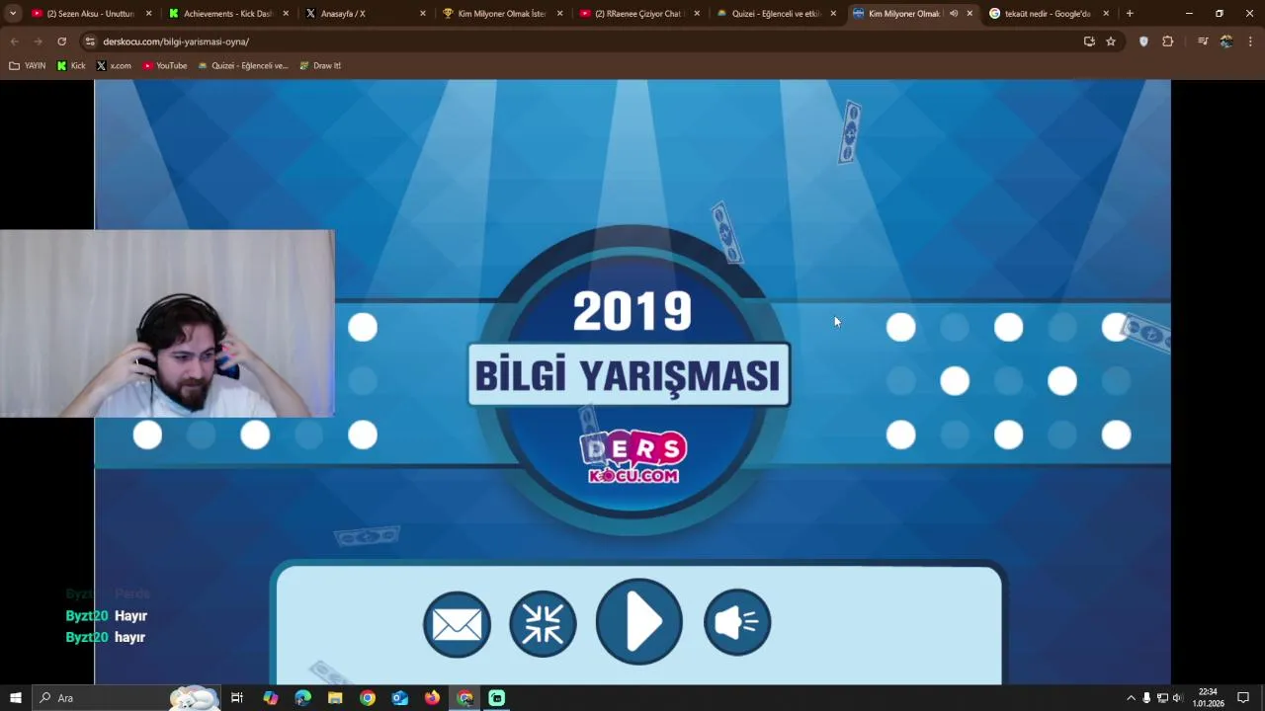Image resolution: width=1265 pixels, height=711 pixels.
Task: Open the green app taskbar icon
Action: [497, 698]
